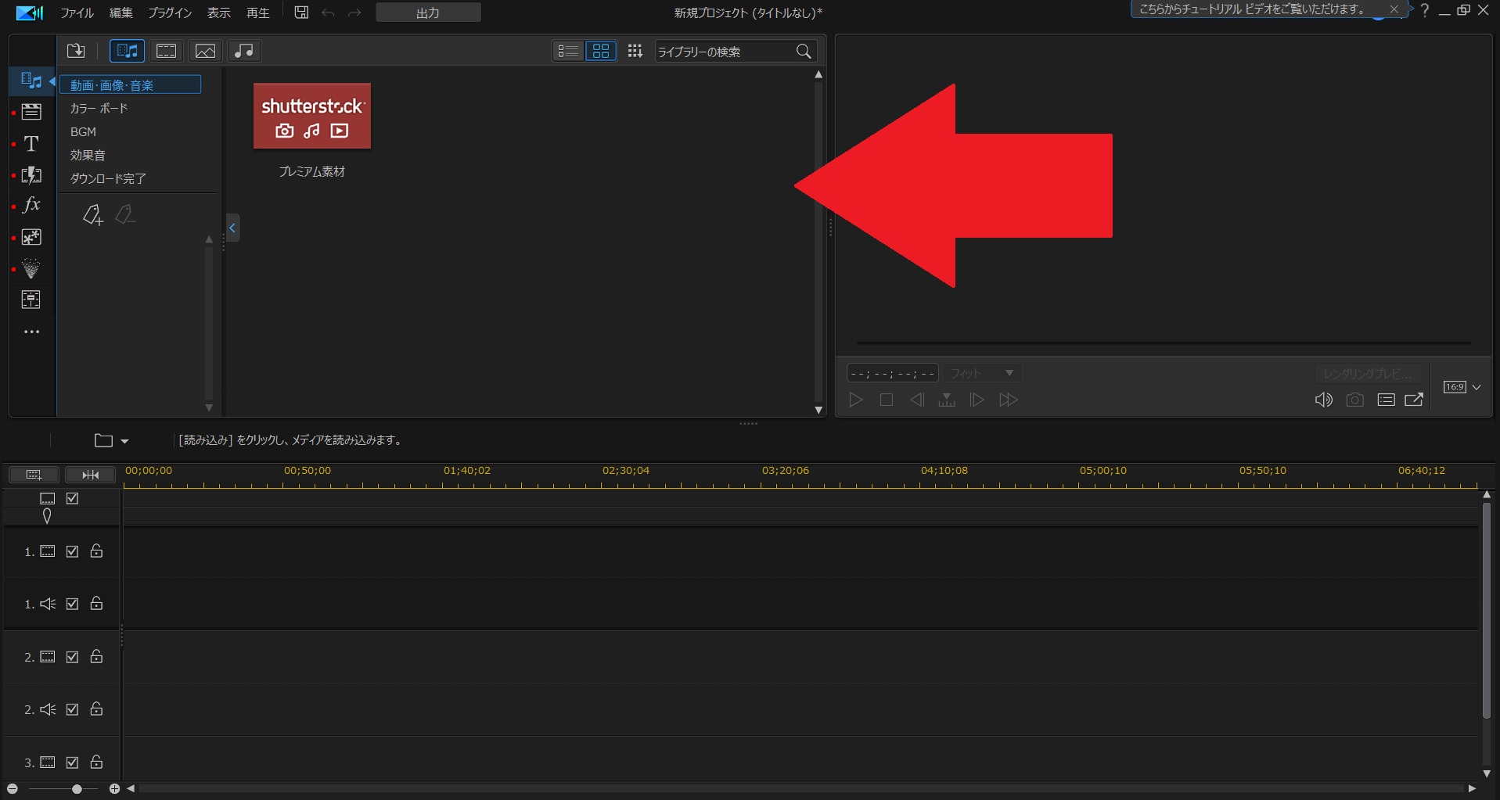The height and width of the screenshot is (800, 1500).
Task: Click the import media icon
Action: (76, 51)
